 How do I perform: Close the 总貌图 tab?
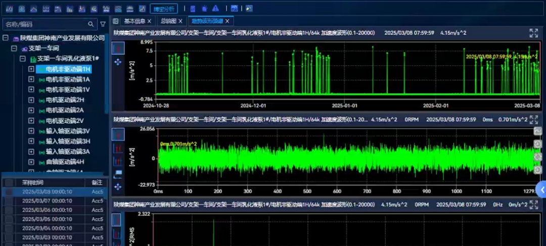point(180,21)
